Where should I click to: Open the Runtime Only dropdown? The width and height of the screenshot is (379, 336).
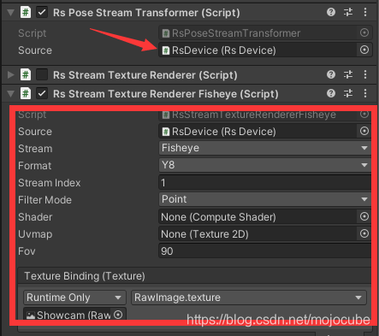click(74, 298)
